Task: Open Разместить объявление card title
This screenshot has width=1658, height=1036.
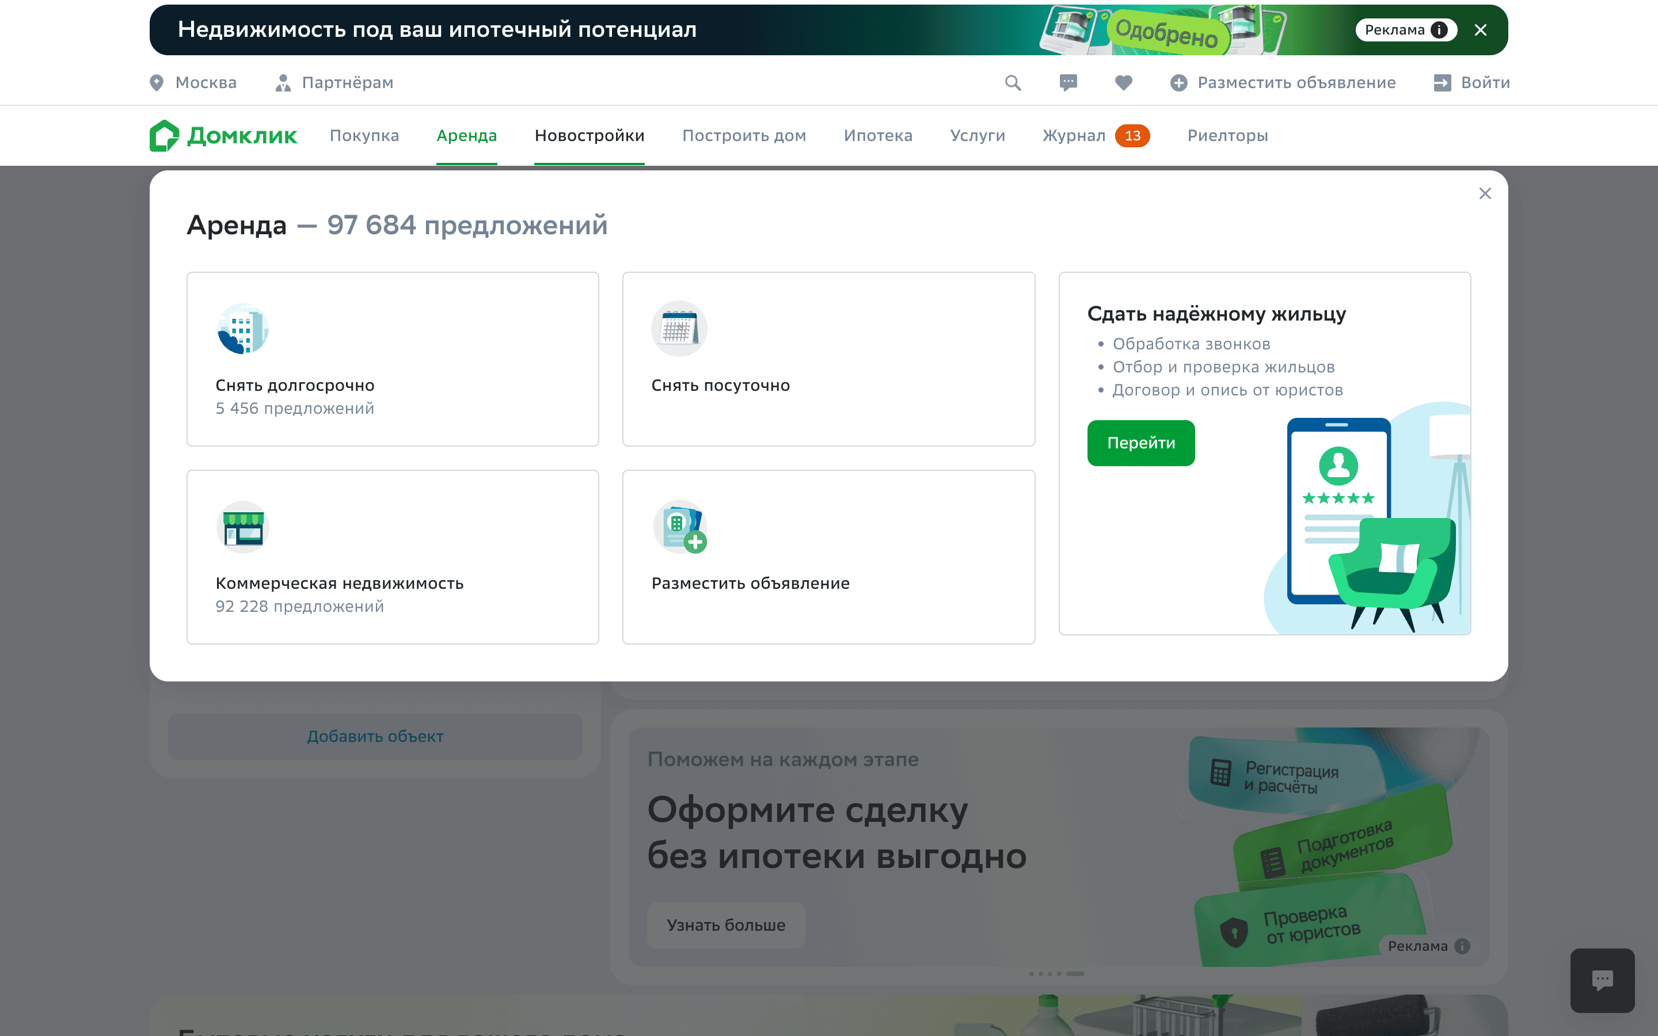Action: pos(750,583)
